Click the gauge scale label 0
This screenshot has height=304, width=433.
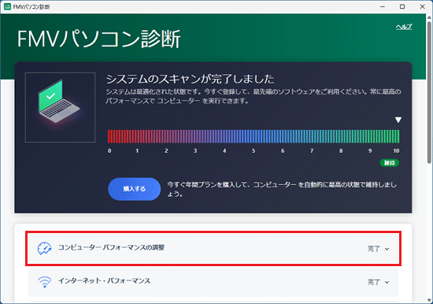109,151
